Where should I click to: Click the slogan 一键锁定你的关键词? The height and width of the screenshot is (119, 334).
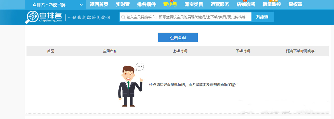[x=89, y=18]
